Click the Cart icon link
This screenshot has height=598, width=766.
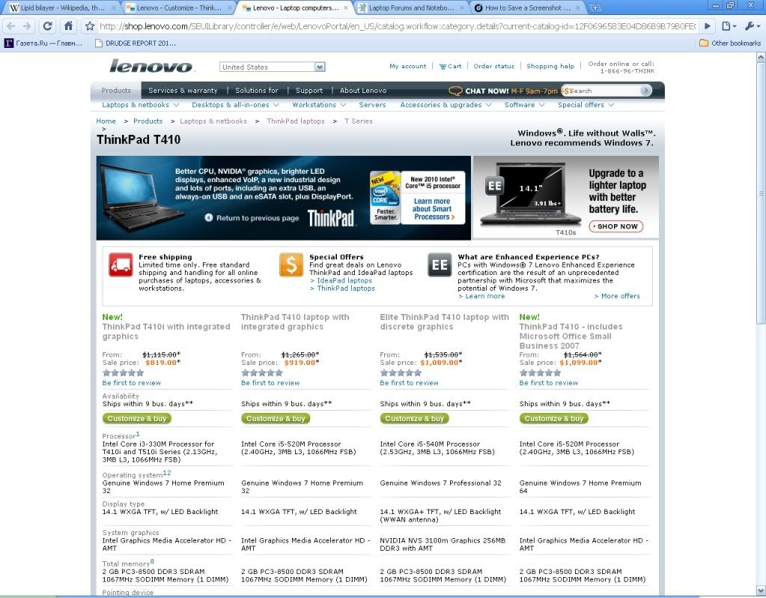(450, 66)
